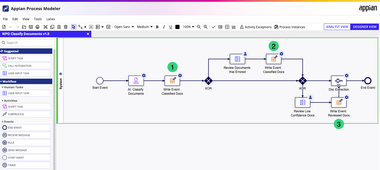
Task: Open the Medium font size dropdown
Action: coord(145,27)
